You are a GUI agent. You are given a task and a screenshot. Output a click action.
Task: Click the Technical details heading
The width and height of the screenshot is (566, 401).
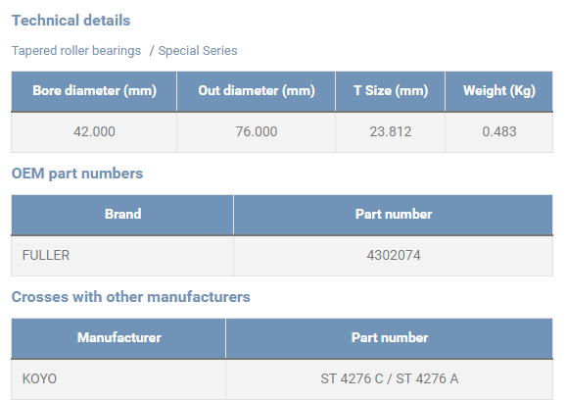(x=71, y=21)
